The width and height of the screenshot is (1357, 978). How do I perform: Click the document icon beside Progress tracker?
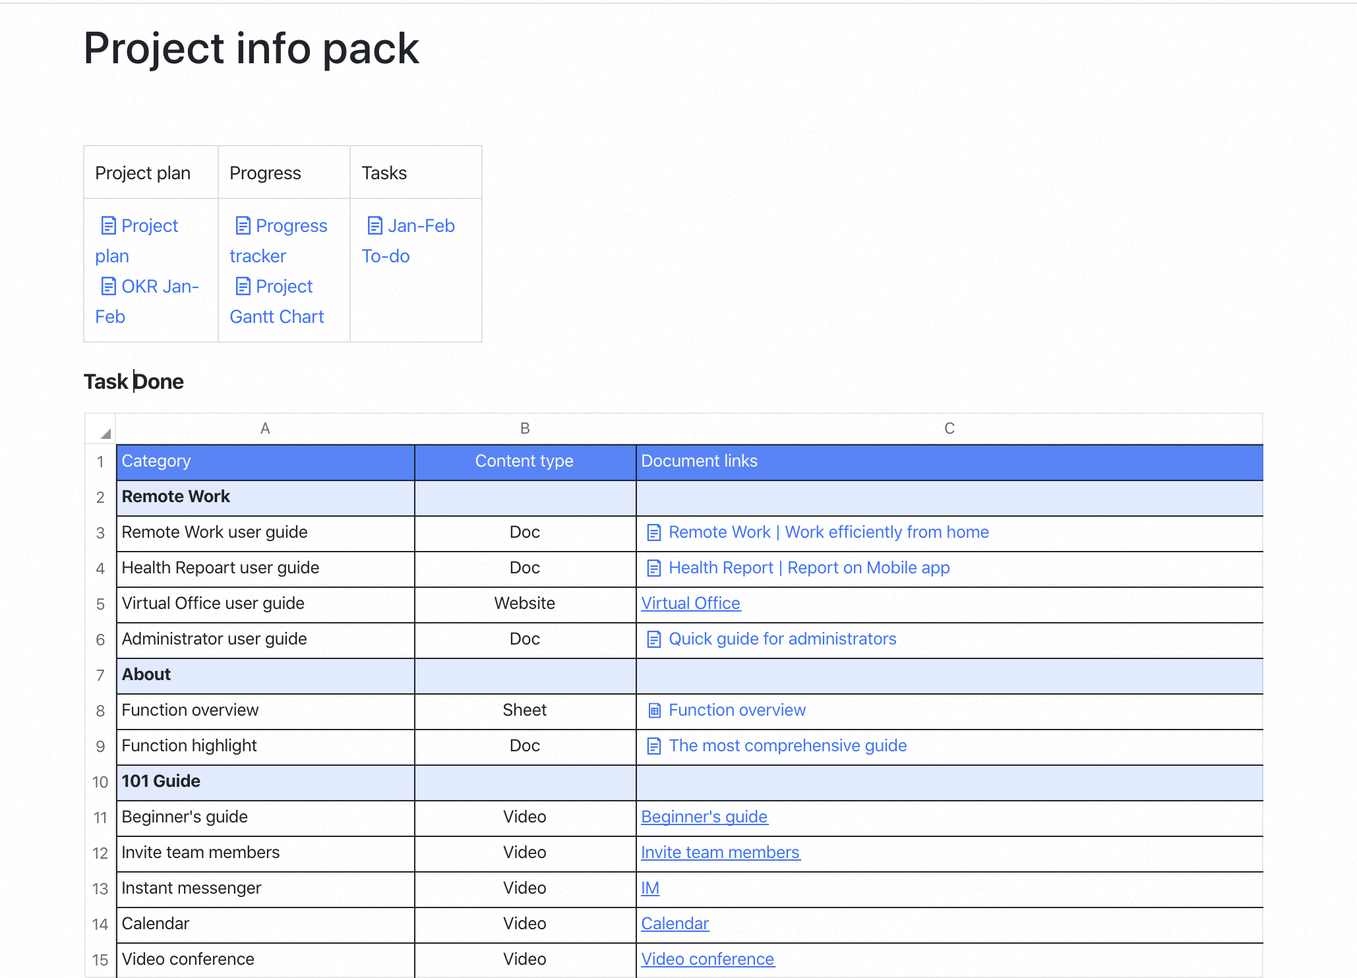(x=243, y=225)
